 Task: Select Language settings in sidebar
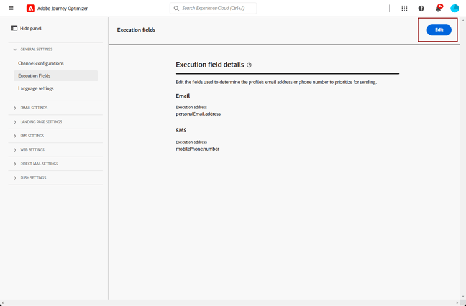click(x=36, y=88)
